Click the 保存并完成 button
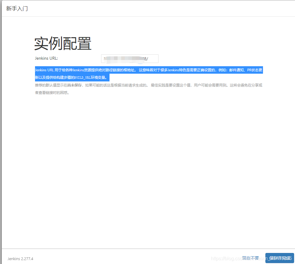Screen dimensions: 295x264 tap(279, 258)
